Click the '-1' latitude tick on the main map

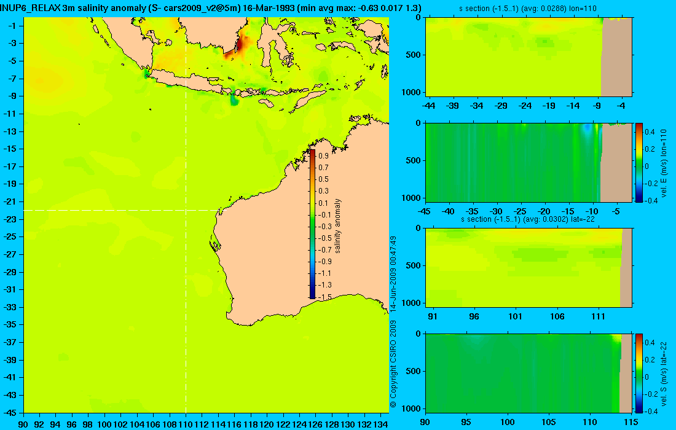[x=11, y=26]
